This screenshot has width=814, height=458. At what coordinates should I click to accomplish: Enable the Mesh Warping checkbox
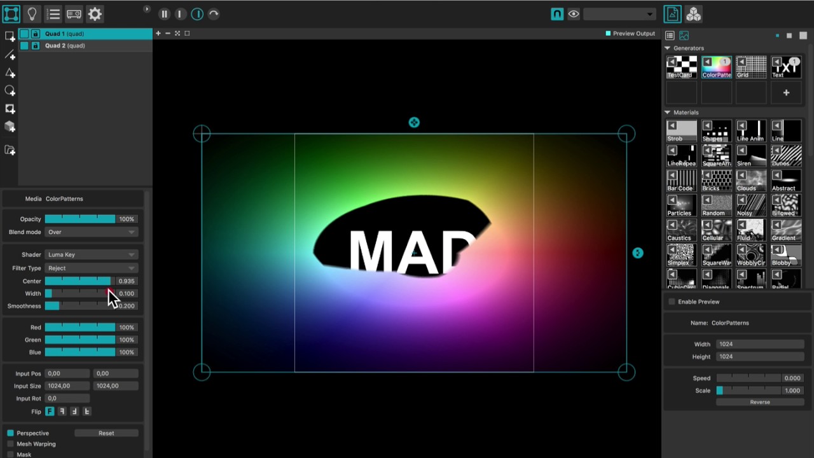coord(10,444)
